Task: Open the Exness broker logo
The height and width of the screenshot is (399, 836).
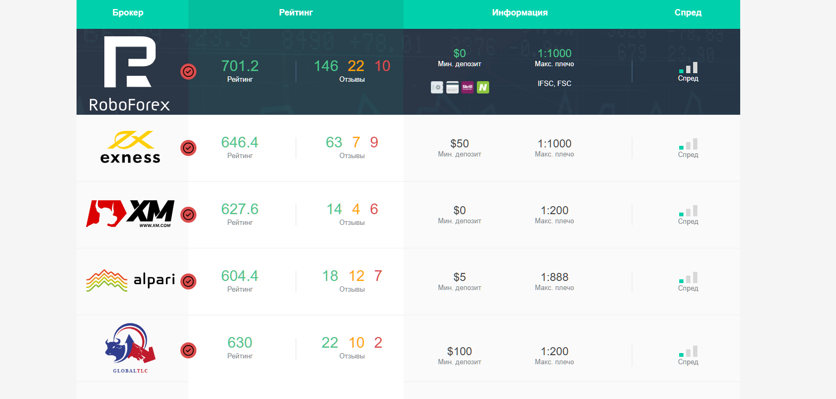Action: (131, 147)
